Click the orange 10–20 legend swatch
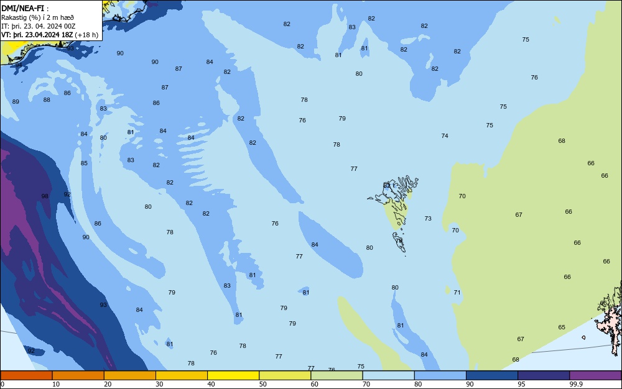 pos(78,375)
